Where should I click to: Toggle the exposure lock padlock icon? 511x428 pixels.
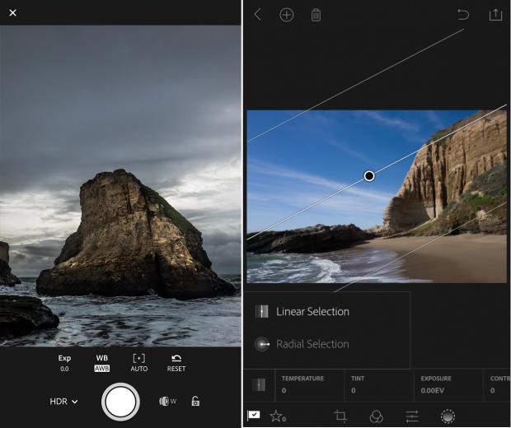point(195,402)
